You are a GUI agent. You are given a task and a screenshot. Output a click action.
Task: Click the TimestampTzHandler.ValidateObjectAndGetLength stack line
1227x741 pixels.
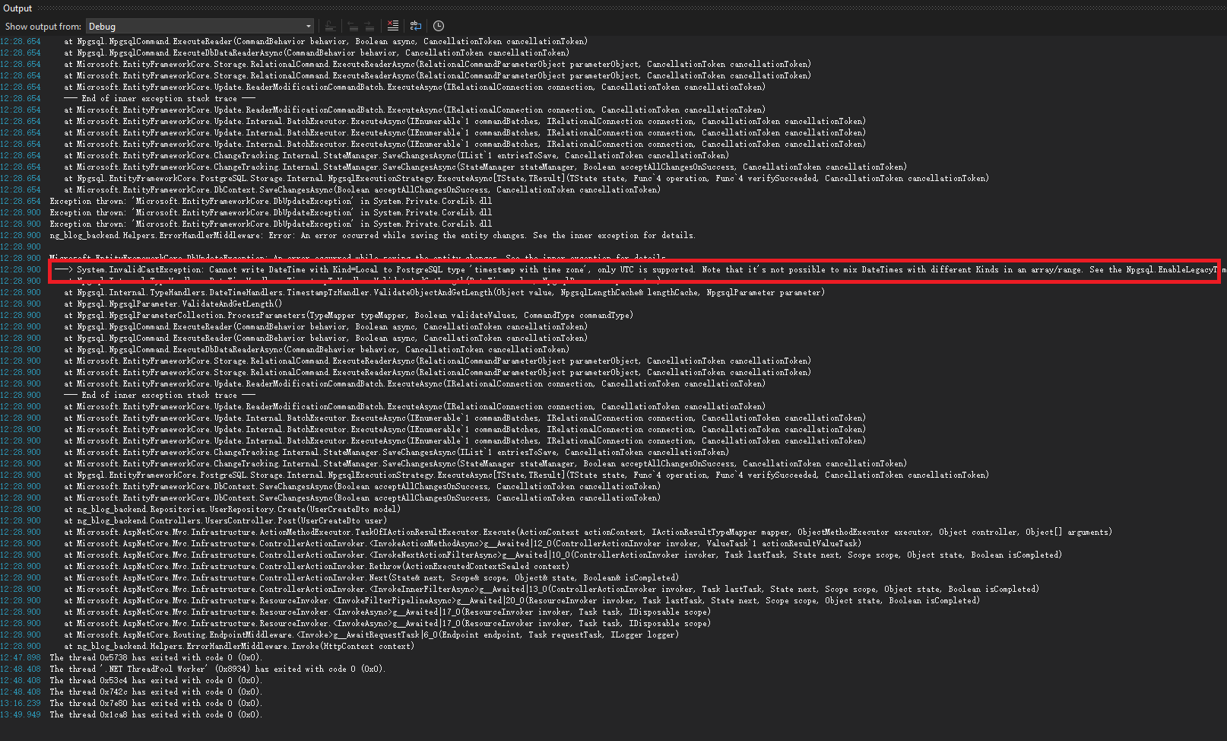pos(445,293)
